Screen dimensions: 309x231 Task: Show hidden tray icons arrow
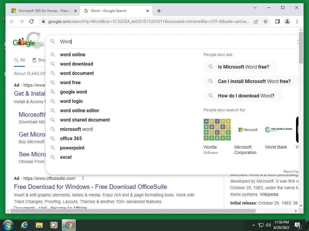click(x=253, y=225)
